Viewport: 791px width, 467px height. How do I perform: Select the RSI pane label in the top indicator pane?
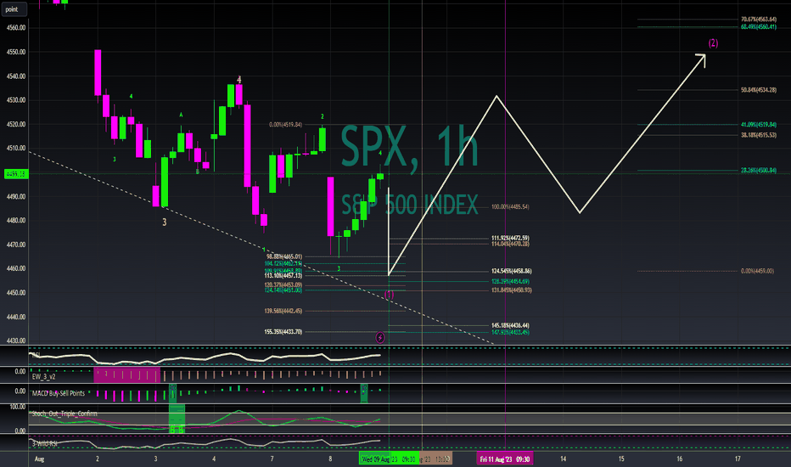[36, 355]
